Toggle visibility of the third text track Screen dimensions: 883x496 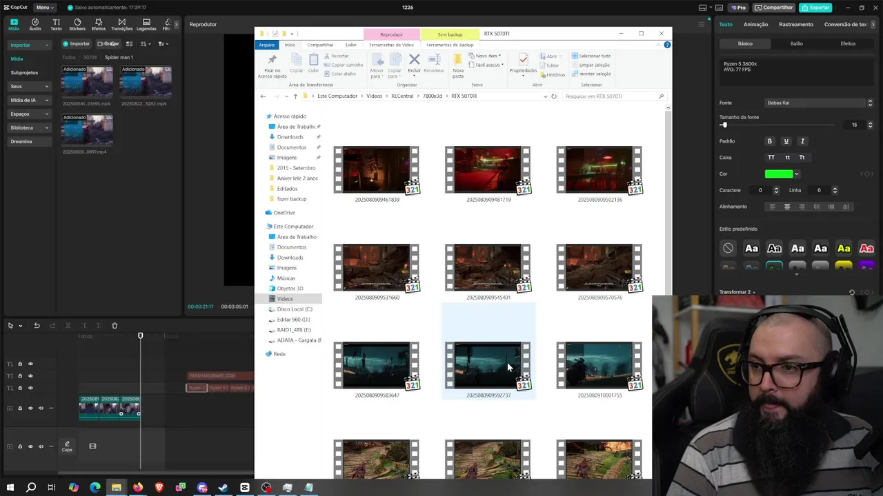coord(30,389)
